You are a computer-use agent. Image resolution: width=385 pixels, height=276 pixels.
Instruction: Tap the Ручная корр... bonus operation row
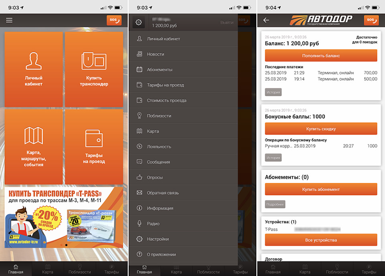click(321, 146)
